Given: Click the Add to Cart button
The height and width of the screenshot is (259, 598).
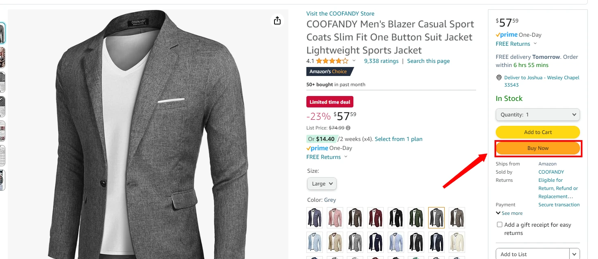Looking at the screenshot, I should click(x=538, y=132).
